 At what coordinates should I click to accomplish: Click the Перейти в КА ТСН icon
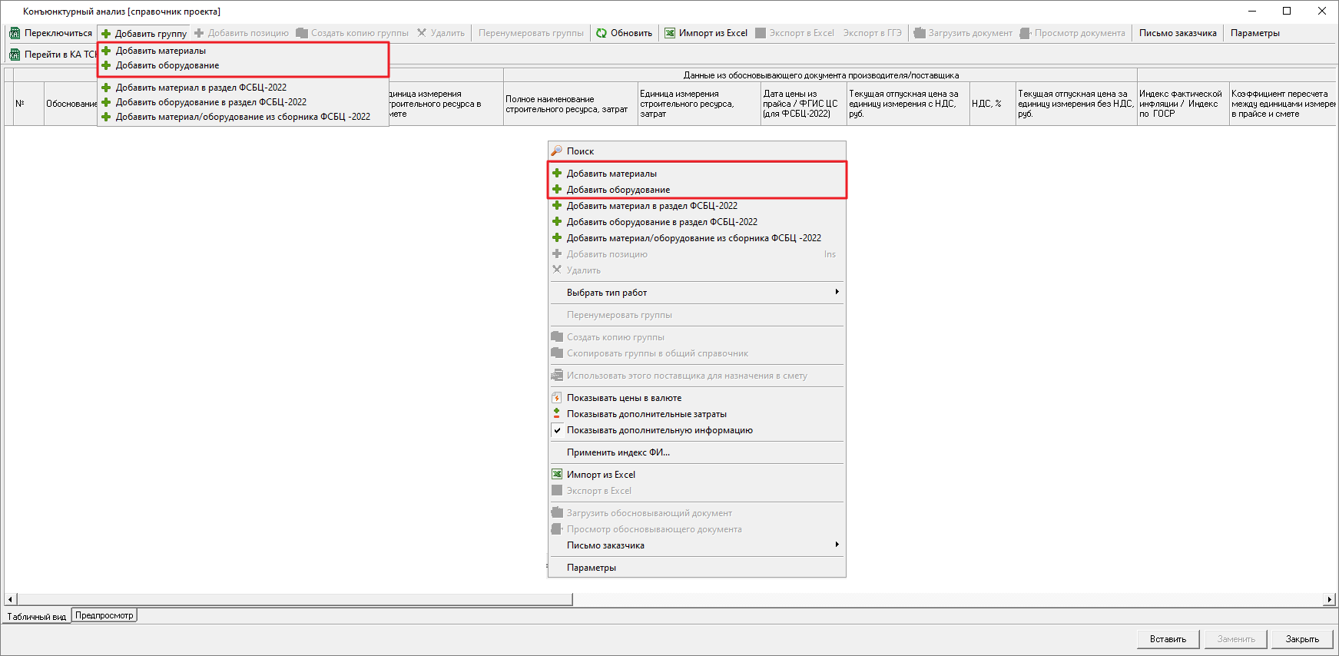[x=15, y=55]
